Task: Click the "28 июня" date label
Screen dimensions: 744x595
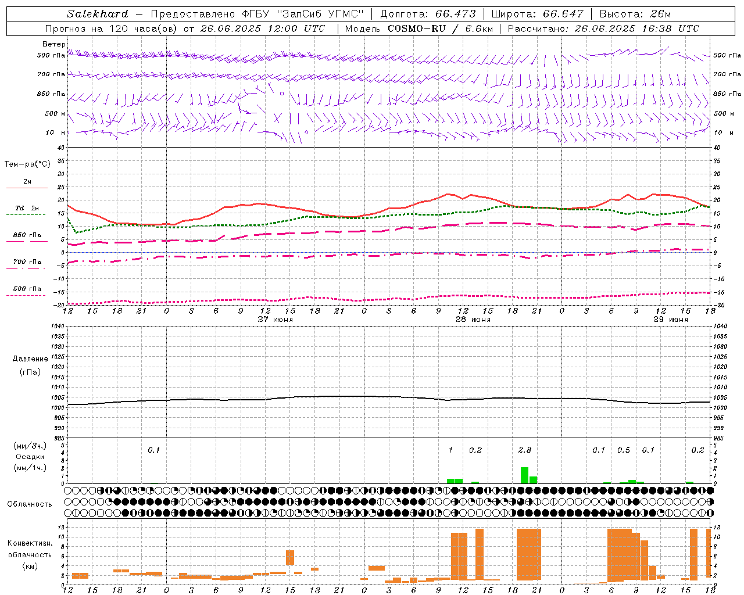Action: tap(473, 320)
